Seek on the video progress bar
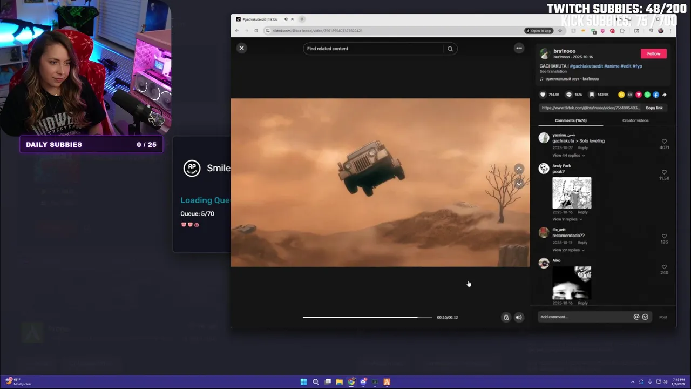The width and height of the screenshot is (691, 389). tap(367, 317)
